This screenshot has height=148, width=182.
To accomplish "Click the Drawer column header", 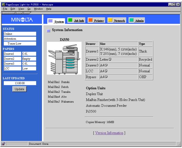I will coord(92,44).
